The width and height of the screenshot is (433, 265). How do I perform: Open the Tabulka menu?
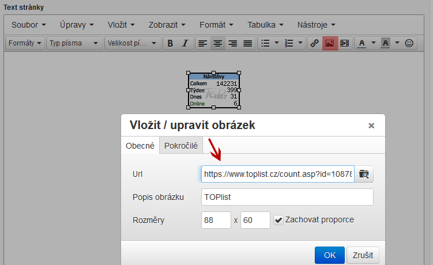pos(265,25)
